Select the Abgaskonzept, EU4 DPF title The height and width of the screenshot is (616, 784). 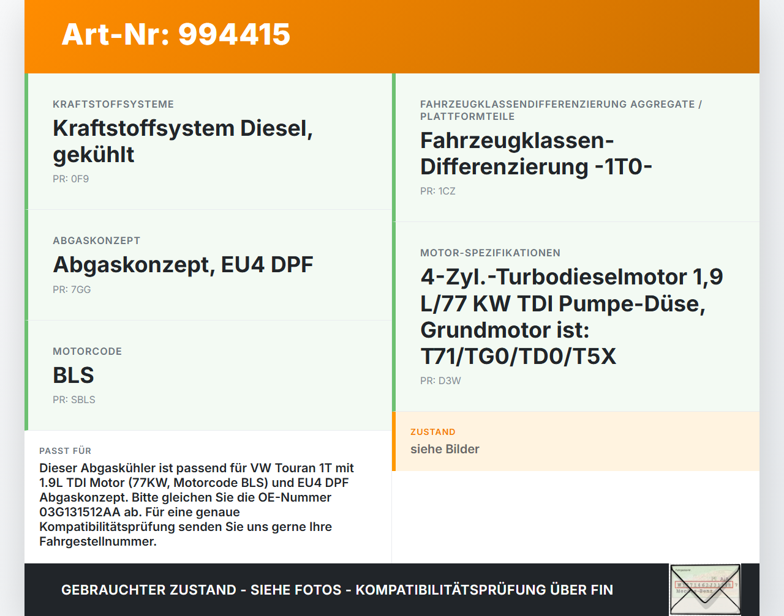pos(183,265)
